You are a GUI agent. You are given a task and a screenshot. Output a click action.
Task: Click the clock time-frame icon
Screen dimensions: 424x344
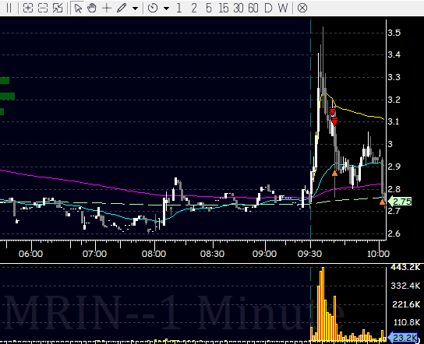[153, 8]
